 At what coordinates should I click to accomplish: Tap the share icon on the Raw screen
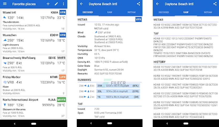pos(215,4)
